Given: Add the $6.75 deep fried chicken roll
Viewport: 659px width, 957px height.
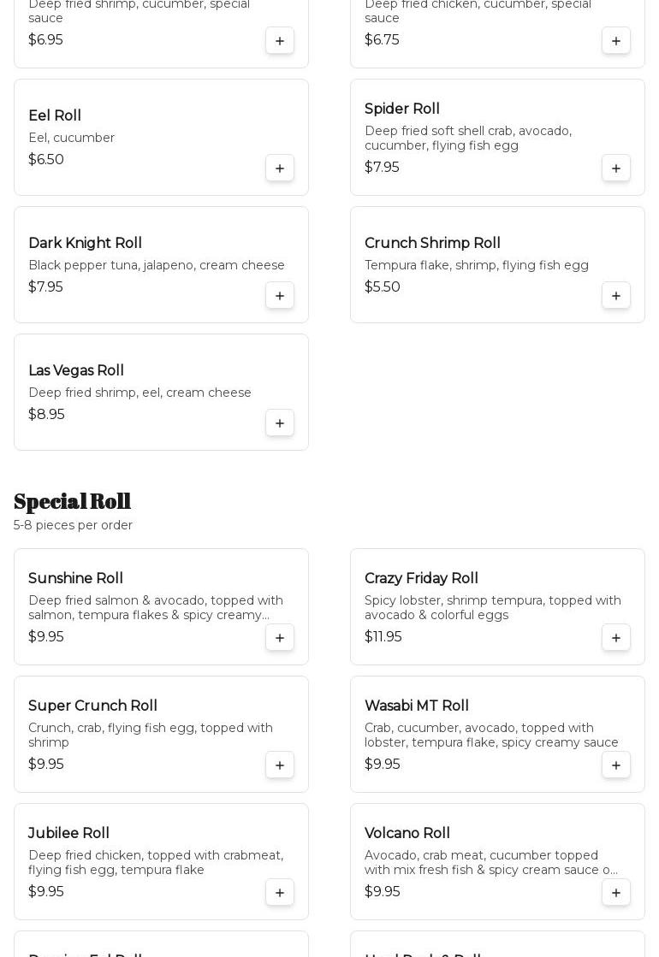Looking at the screenshot, I should point(616,41).
